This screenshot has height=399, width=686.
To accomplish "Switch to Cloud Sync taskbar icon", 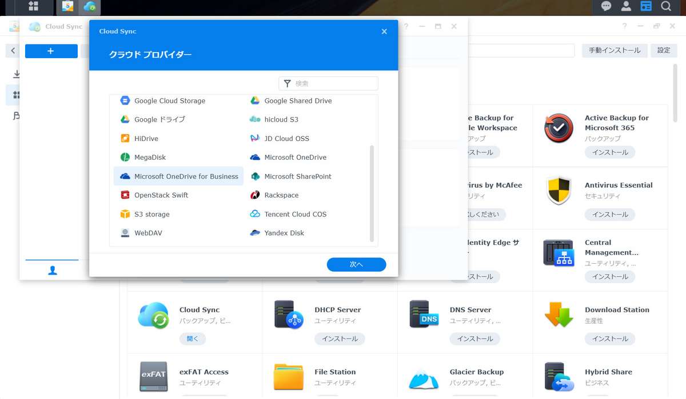I will (x=89, y=7).
